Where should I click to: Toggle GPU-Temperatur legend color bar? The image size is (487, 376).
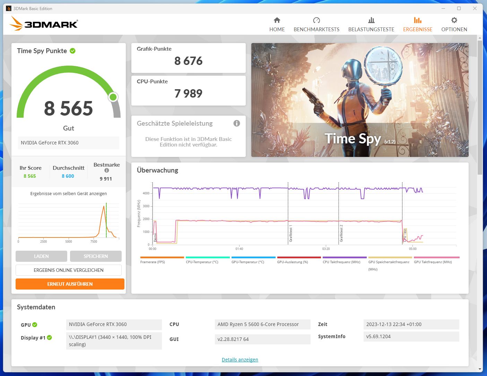tap(253, 258)
